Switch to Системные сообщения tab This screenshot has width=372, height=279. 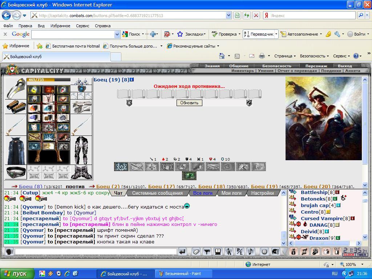(157, 193)
